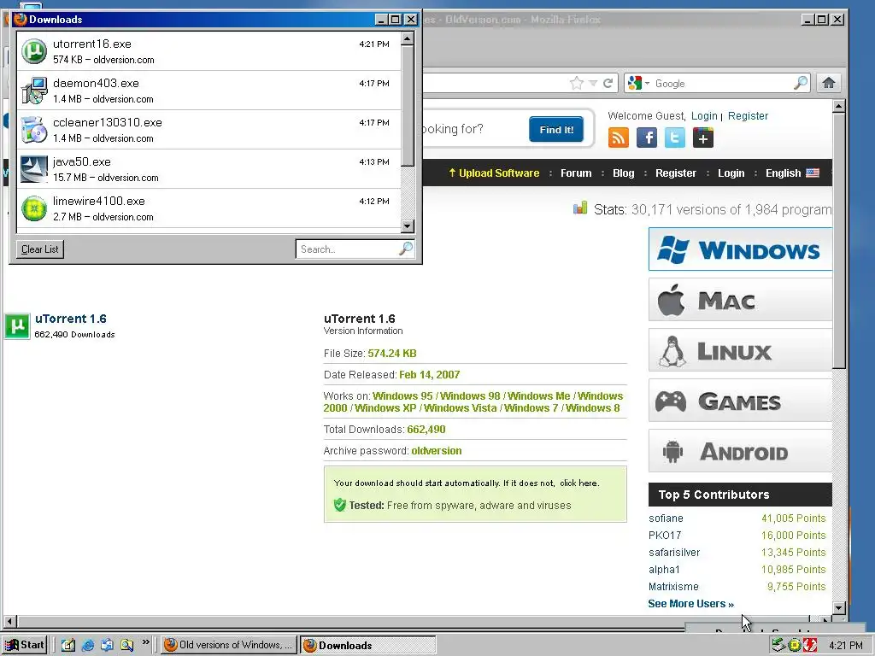Open the Twitter icon on OldVersion
The height and width of the screenshot is (656, 875).
(x=675, y=138)
